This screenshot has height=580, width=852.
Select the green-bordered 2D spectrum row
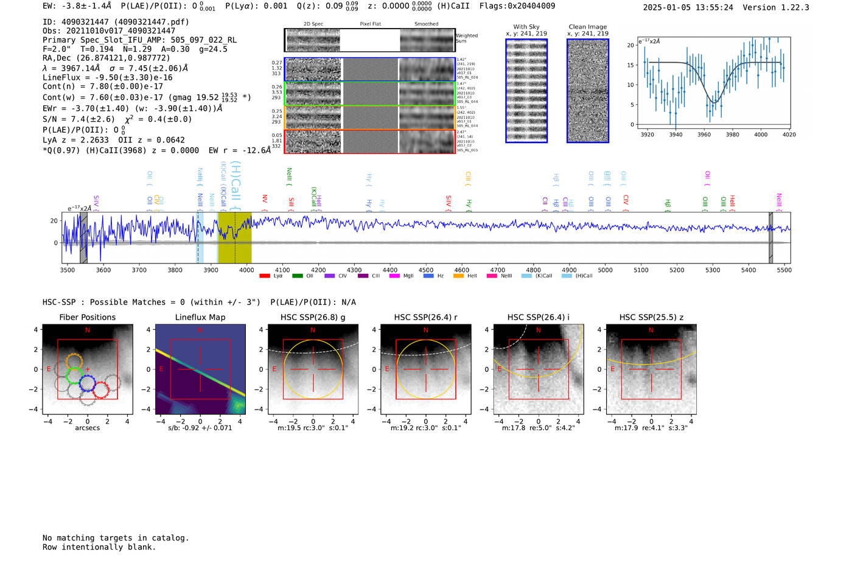[370, 94]
